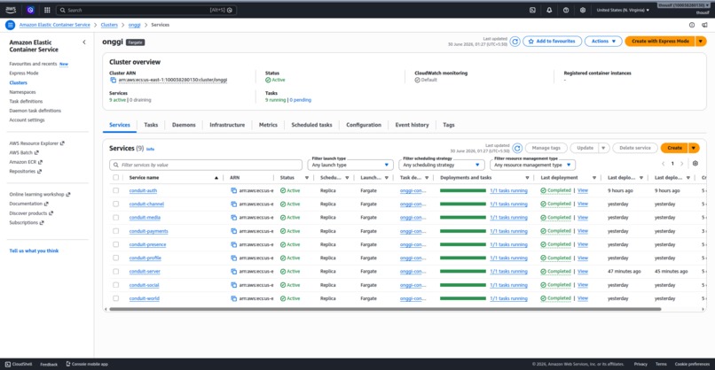Viewport: 715px width, 370px height.
Task: Copy ARN for conduit-auth service
Action: (x=234, y=190)
